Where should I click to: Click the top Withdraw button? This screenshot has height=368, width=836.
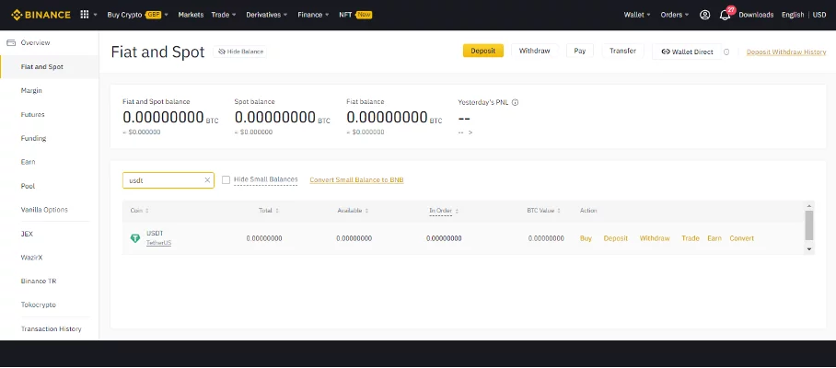534,51
